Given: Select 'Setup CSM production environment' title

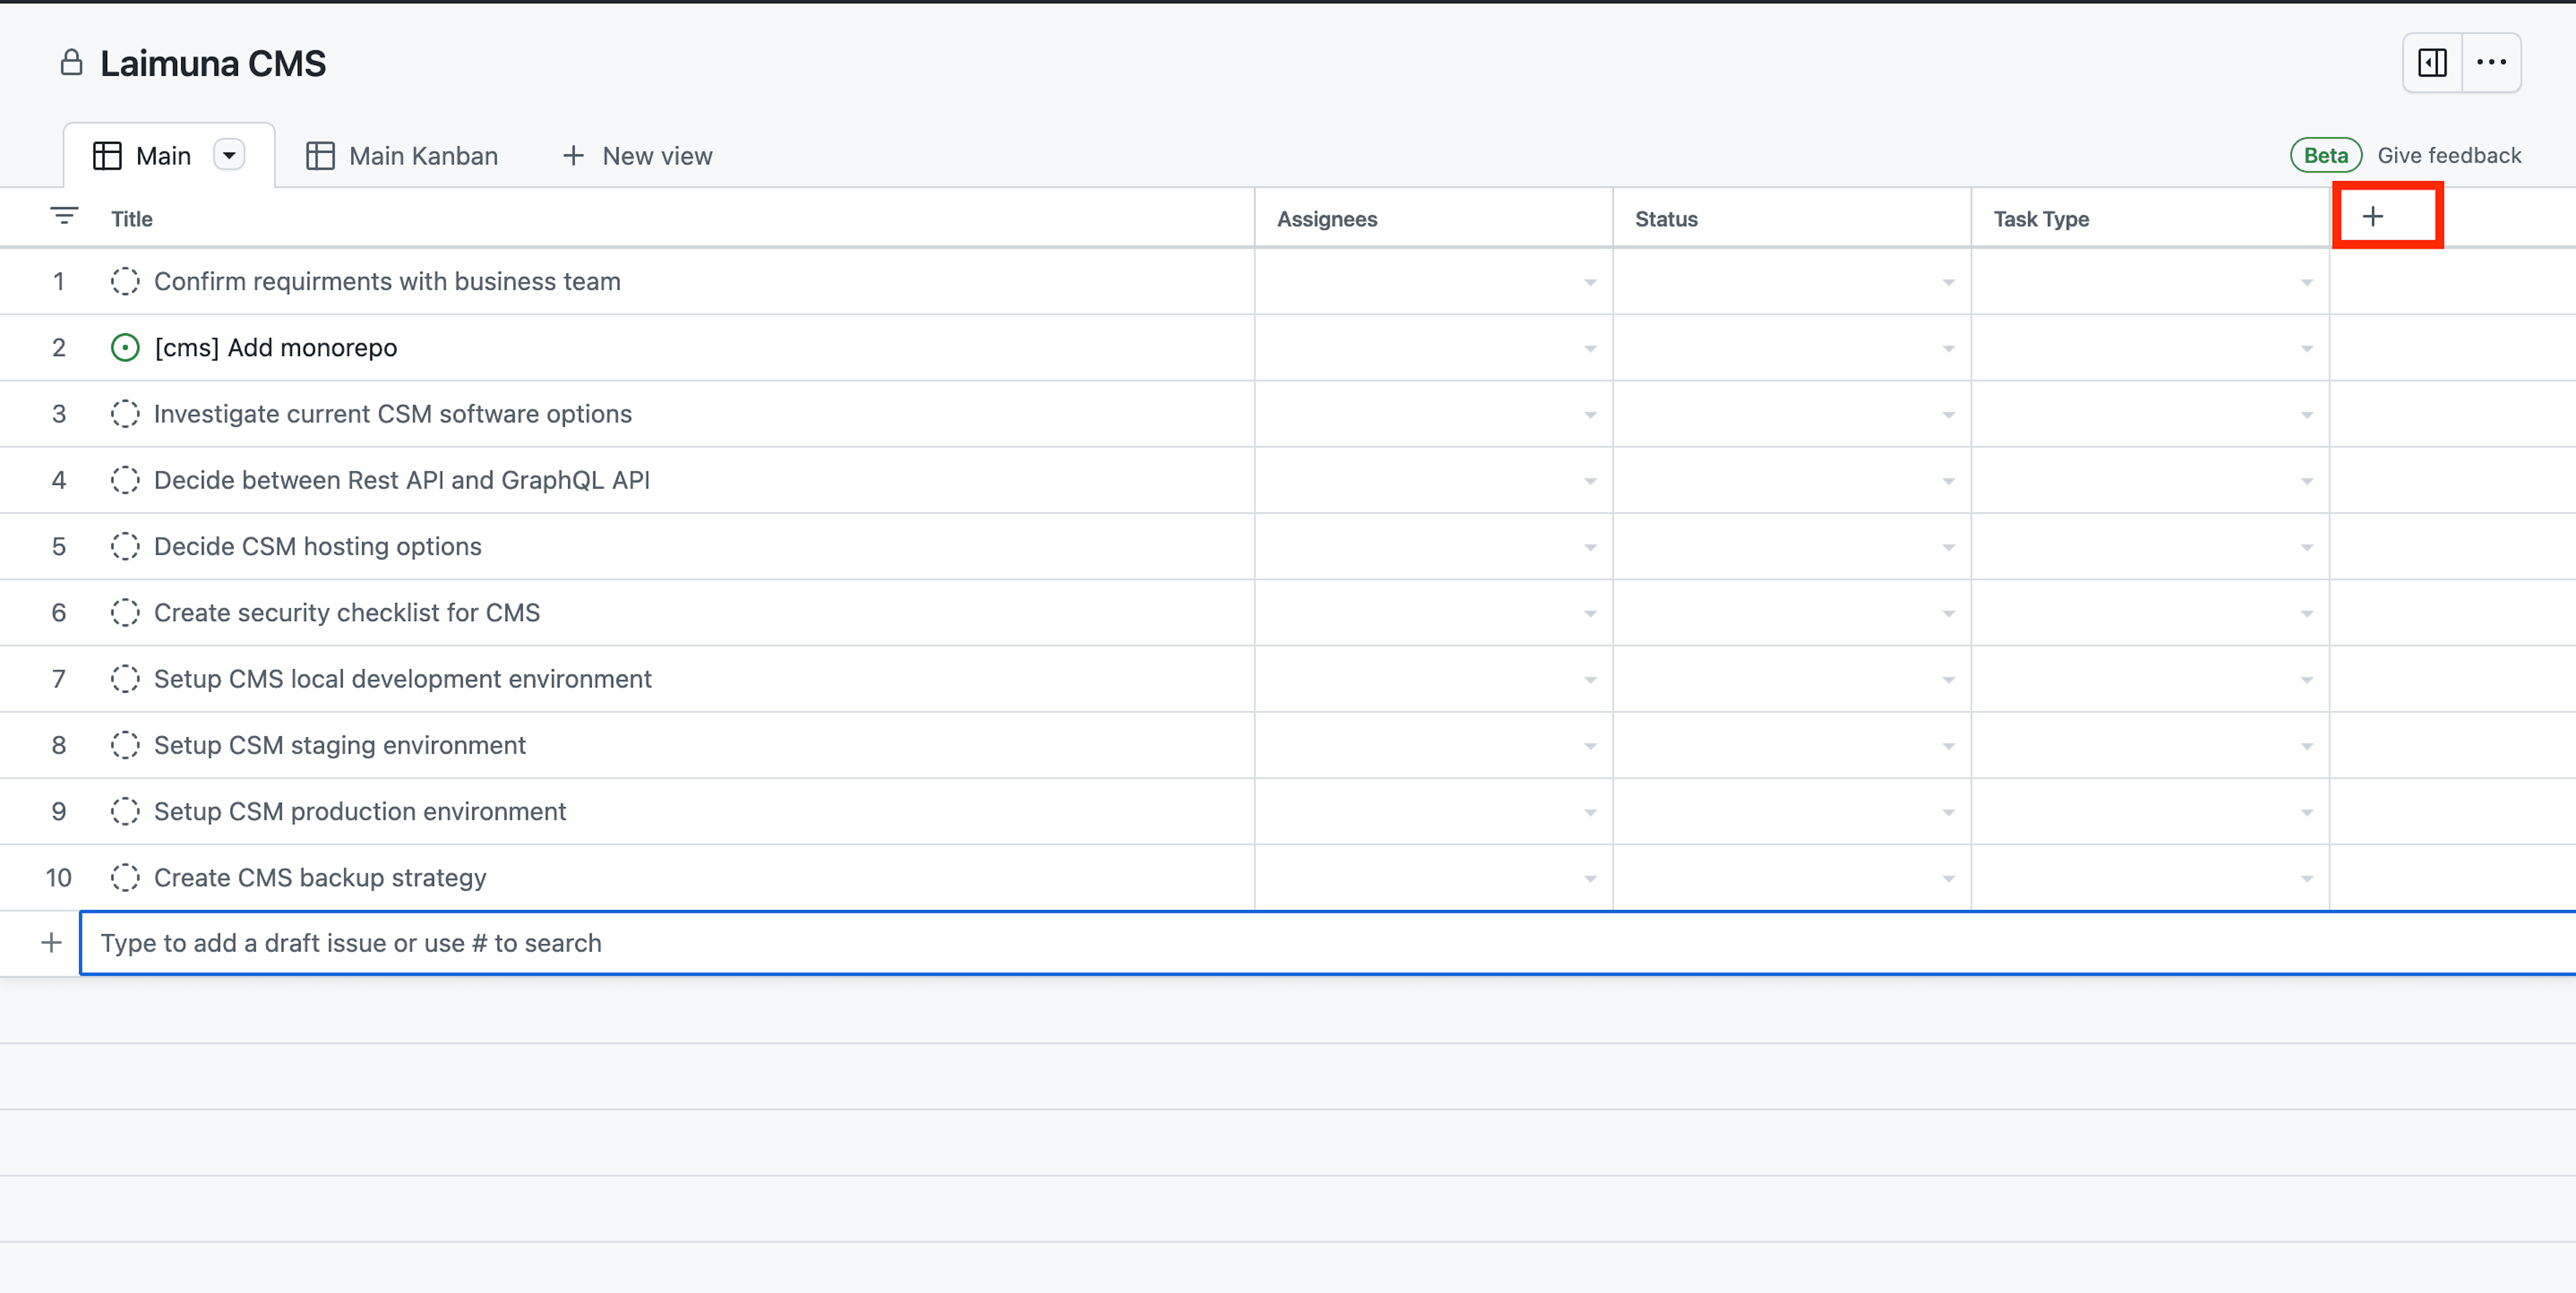Looking at the screenshot, I should (360, 811).
